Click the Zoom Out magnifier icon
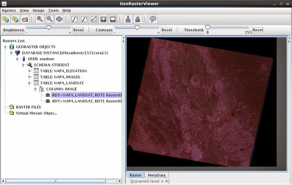The height and width of the screenshot is (185, 292). [x=49, y=19]
